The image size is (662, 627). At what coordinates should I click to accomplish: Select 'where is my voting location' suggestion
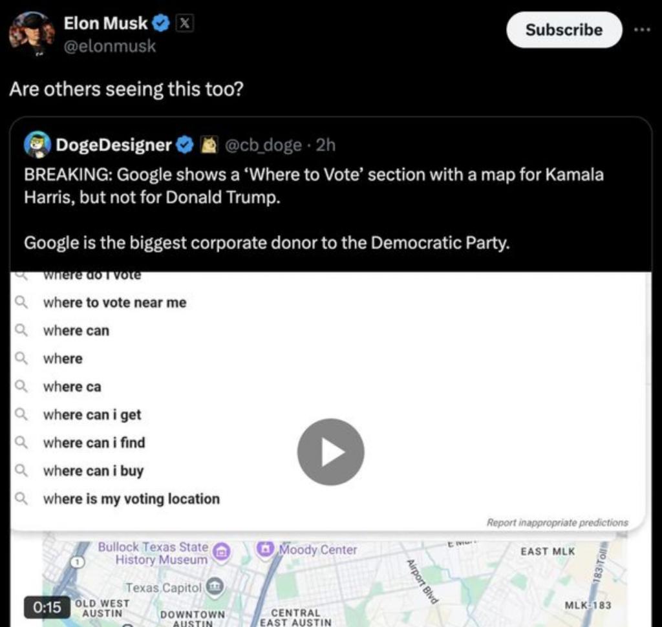131,499
